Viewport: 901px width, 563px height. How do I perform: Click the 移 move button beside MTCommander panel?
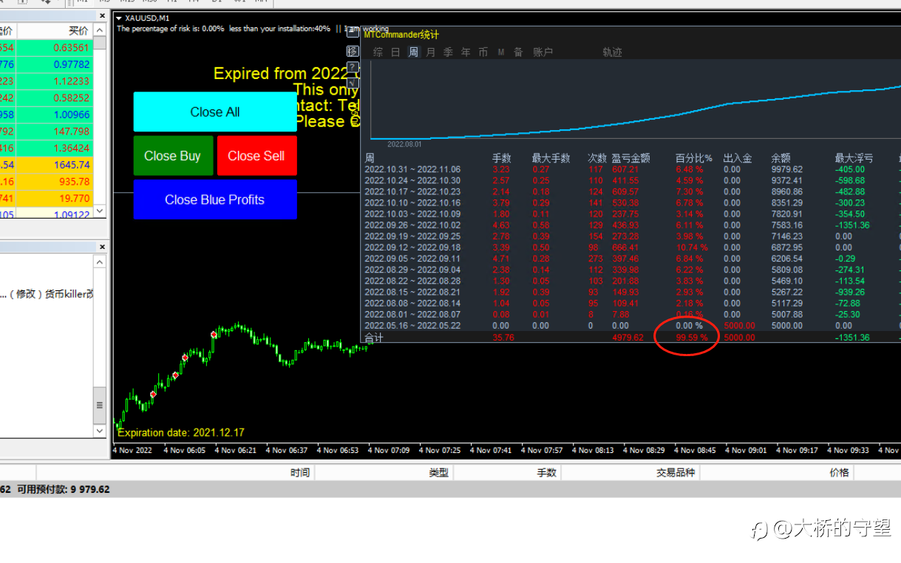pos(353,51)
